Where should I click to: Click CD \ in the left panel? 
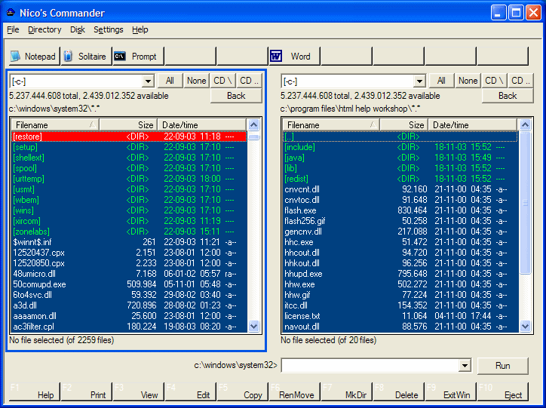(x=223, y=81)
